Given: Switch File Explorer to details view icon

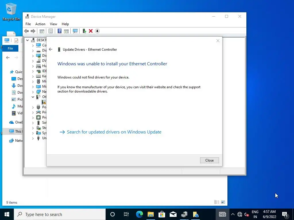Looking at the screenshot, I should (x=217, y=202).
